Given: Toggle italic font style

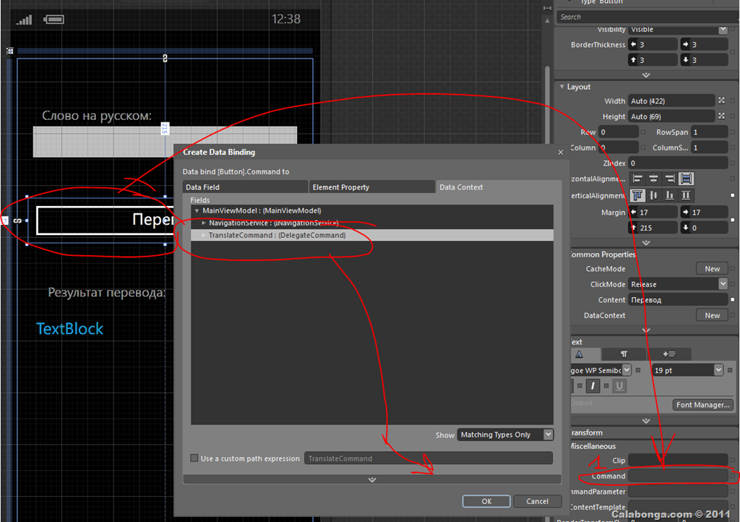Looking at the screenshot, I should coord(593,385).
